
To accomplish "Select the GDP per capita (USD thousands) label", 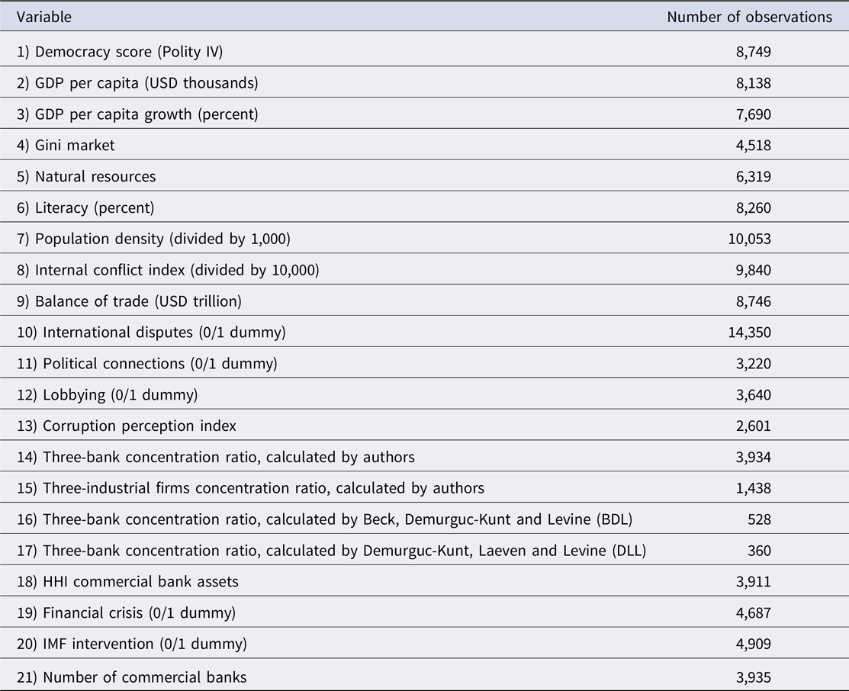I will point(137,83).
